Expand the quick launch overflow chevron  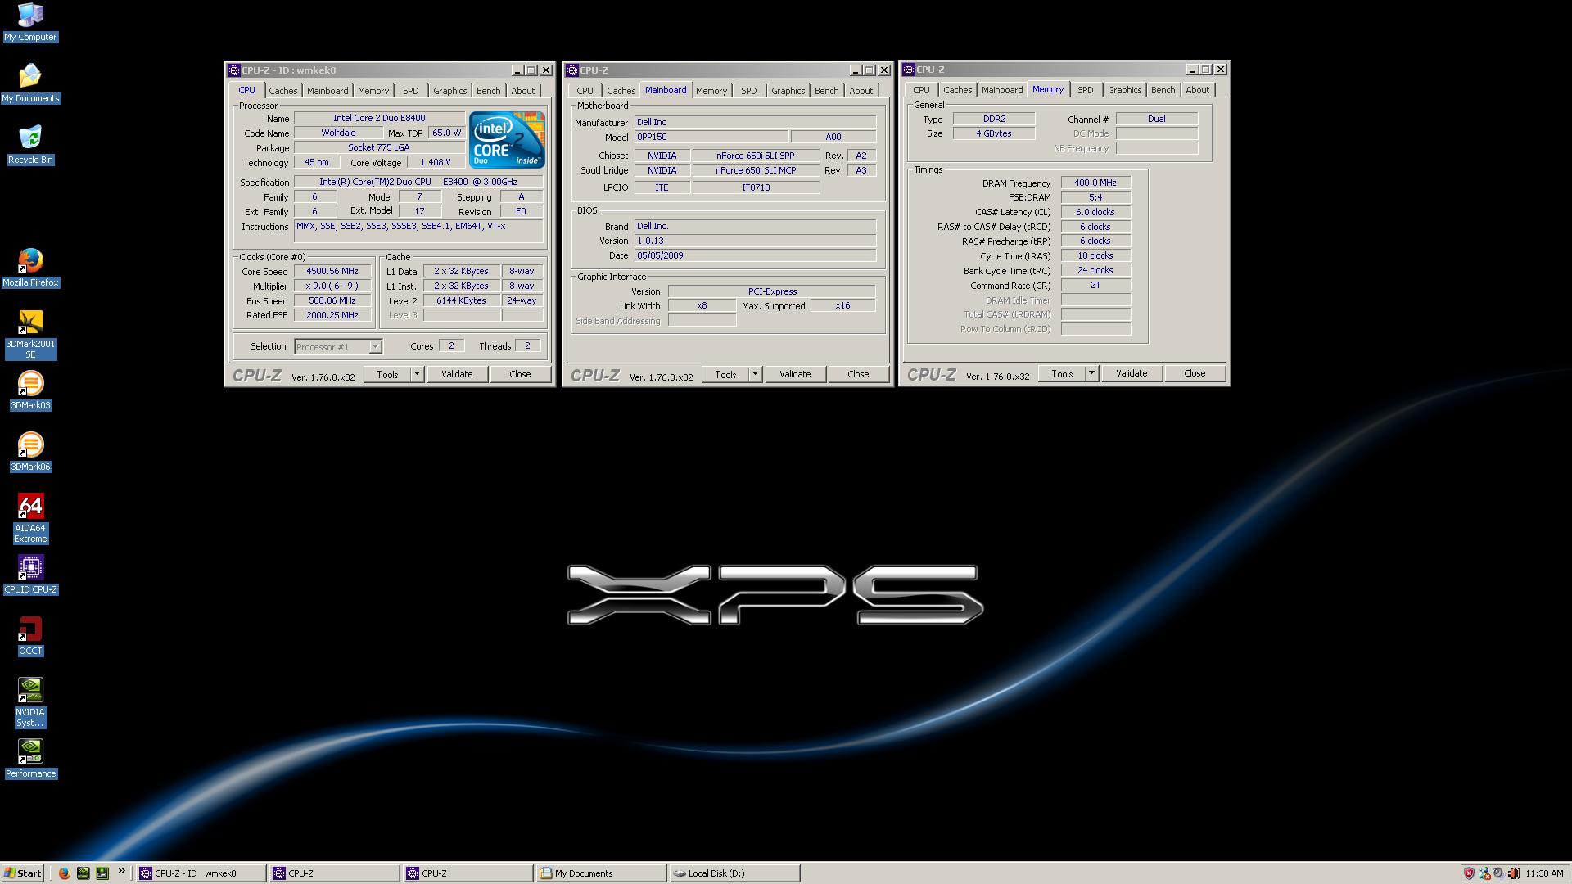[122, 872]
